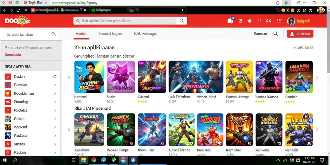The width and height of the screenshot is (330, 165).
Task: Click the red link beside Kenn apljkiraatan
Action: tap(303, 48)
